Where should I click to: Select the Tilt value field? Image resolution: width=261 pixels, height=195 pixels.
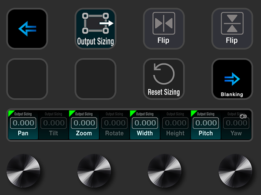[54, 123]
